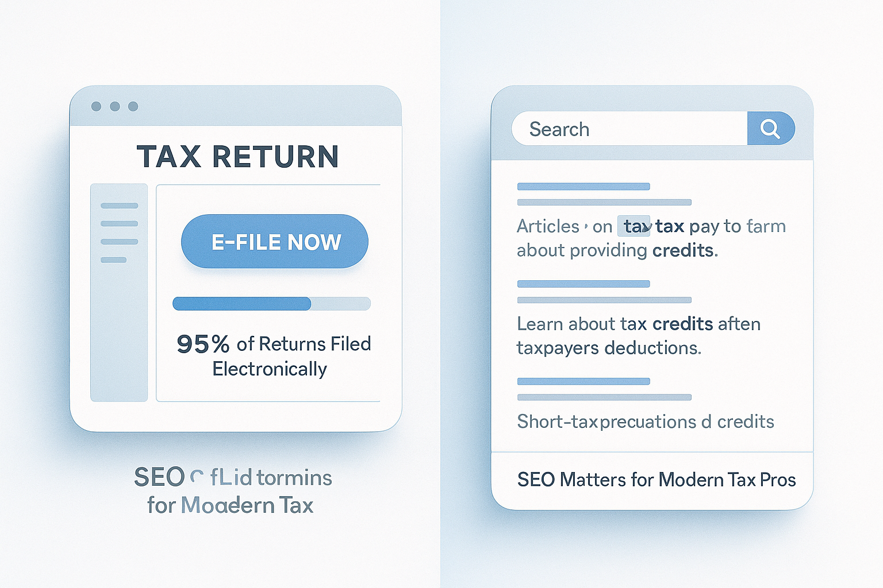Image resolution: width=883 pixels, height=588 pixels.
Task: Click the first window control dot
Action: [97, 106]
